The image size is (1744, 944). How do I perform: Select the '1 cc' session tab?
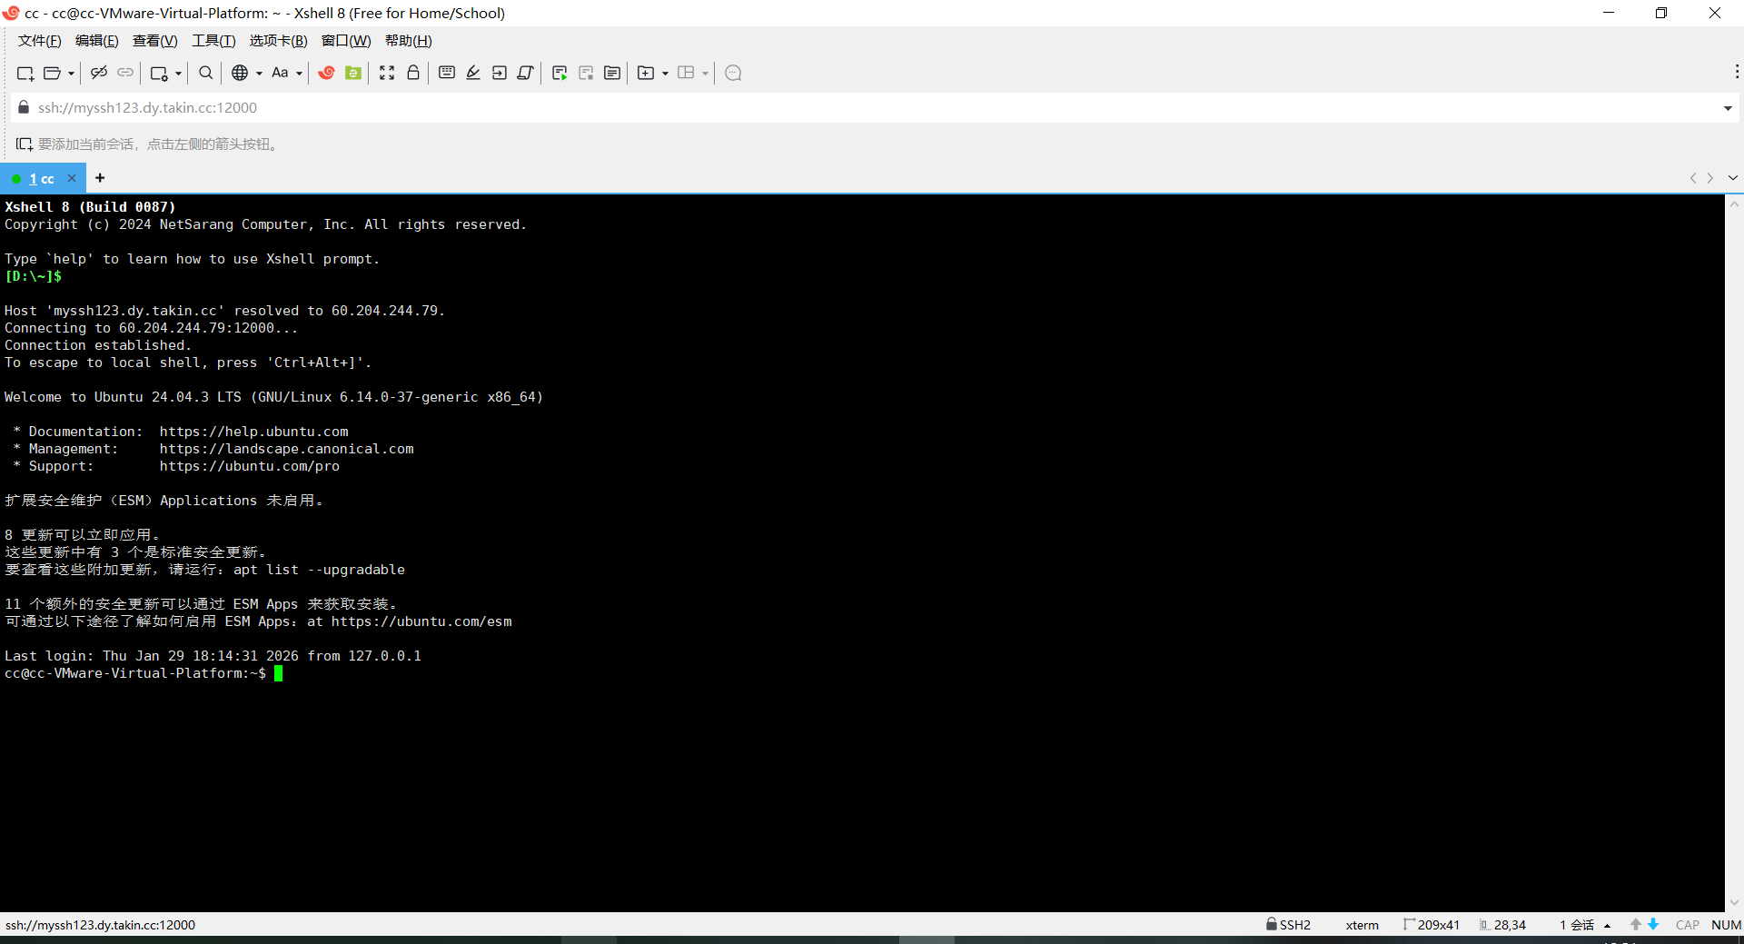tap(42, 179)
